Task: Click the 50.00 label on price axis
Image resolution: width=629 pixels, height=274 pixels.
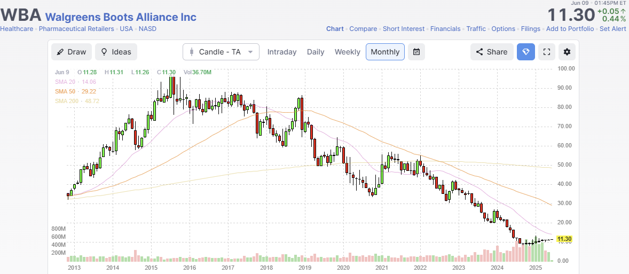Action: [565, 165]
